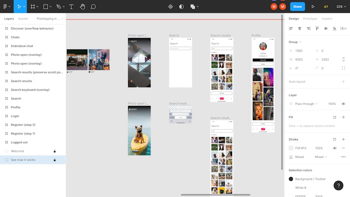Click the Share button
This screenshot has width=350, height=197.
pos(297,7)
